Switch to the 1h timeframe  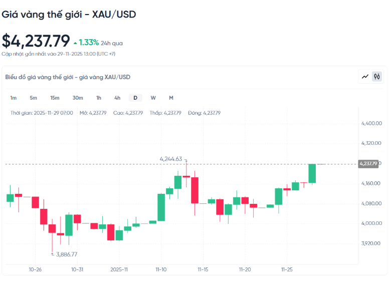pyautogui.click(x=99, y=98)
